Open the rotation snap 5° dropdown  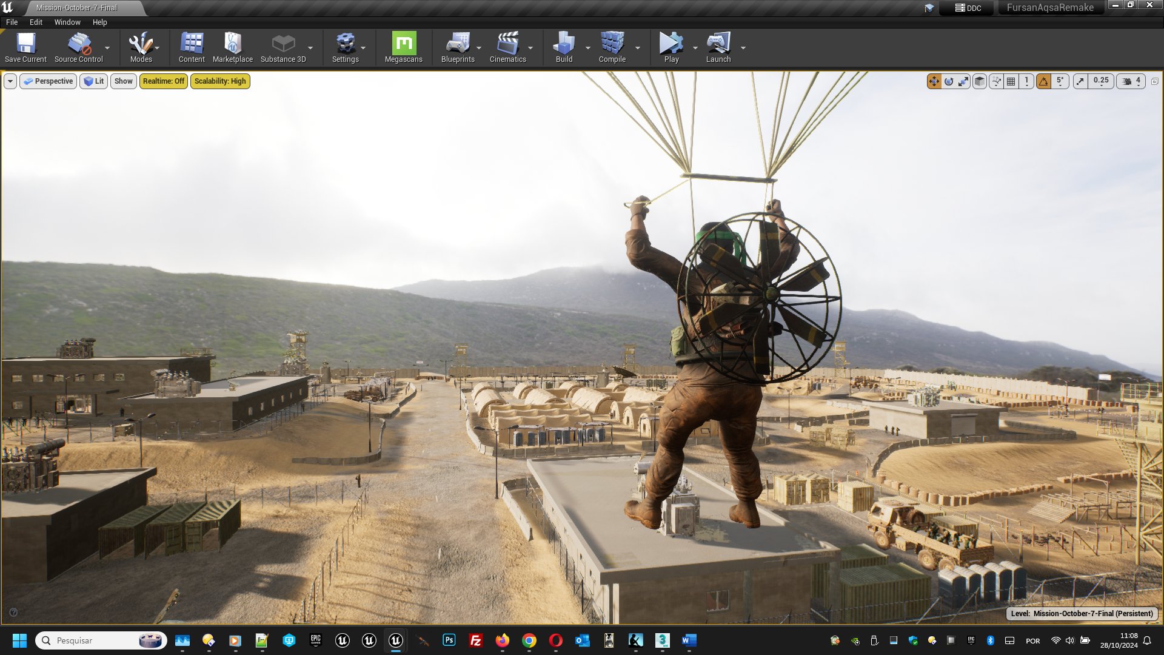coord(1060,81)
